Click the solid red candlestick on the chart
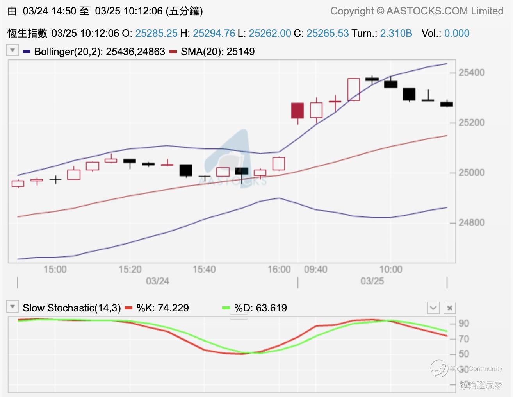 pyautogui.click(x=297, y=111)
